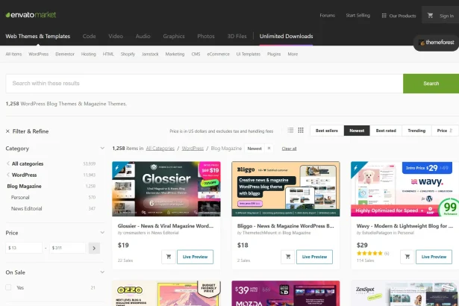Click WordPress breadcrumb link

193,149
